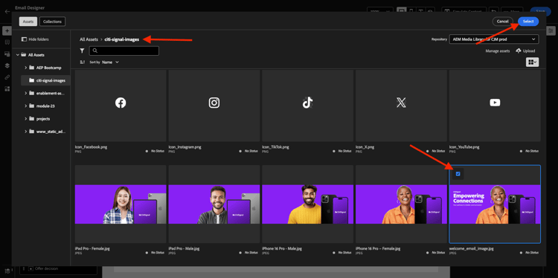Select the Icon_Facebook.png asset thumbnail
This screenshot has width=558, height=278.
click(121, 106)
